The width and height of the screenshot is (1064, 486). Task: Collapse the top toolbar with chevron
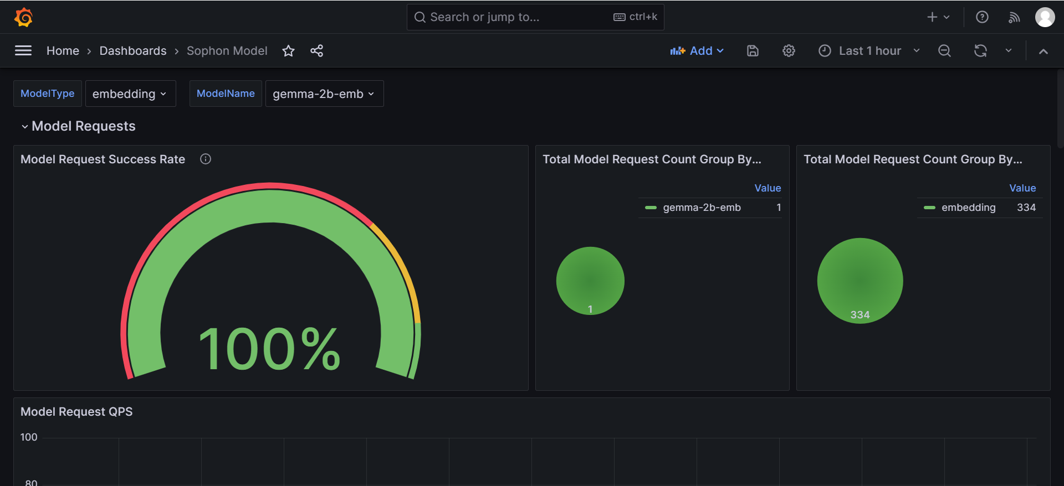[1043, 51]
